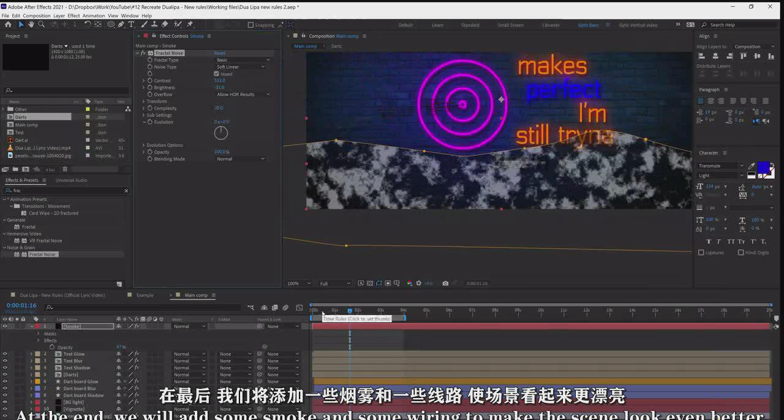Open the Fractal Type dropdown

[243, 60]
